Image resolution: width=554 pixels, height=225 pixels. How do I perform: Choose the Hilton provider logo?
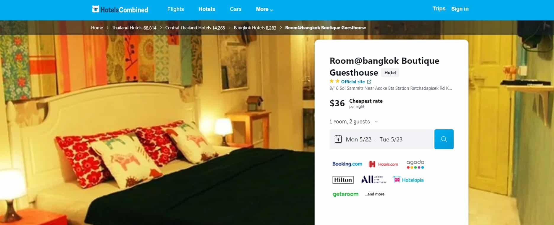[x=343, y=180]
